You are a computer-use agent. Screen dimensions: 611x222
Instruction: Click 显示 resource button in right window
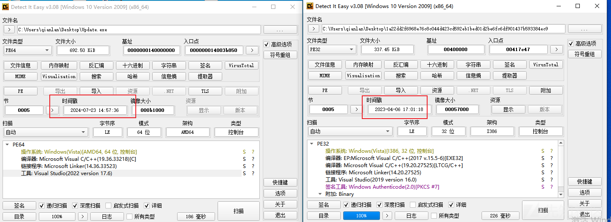508,109
